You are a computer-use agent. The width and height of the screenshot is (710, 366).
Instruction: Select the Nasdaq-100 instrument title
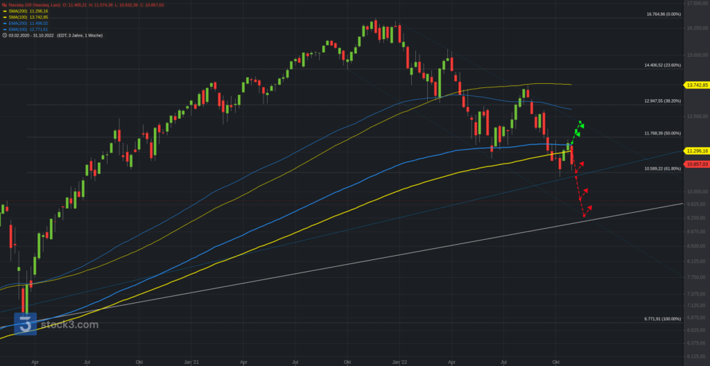(30, 5)
